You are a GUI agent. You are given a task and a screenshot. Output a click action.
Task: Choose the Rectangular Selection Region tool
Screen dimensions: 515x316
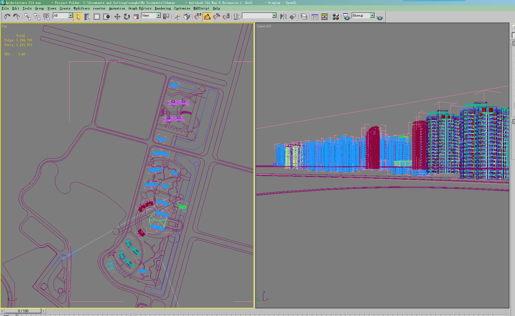(x=97, y=17)
